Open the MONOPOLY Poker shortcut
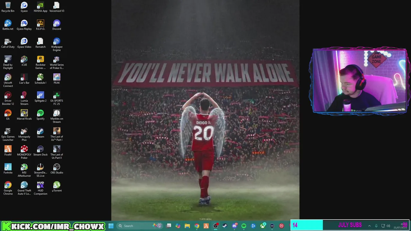Image resolution: width=411 pixels, height=231 pixels. (24, 152)
